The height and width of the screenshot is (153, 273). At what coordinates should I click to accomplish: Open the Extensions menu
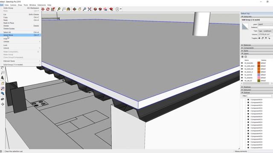pos(42,5)
